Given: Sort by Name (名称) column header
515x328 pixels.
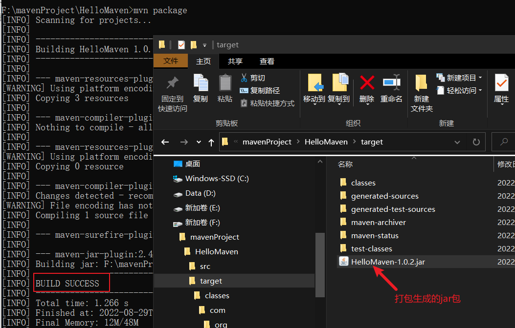Looking at the screenshot, I should (345, 164).
